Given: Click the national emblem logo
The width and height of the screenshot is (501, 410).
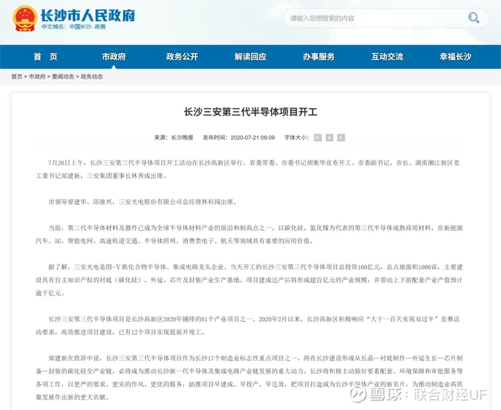Looking at the screenshot, I should 25,18.
